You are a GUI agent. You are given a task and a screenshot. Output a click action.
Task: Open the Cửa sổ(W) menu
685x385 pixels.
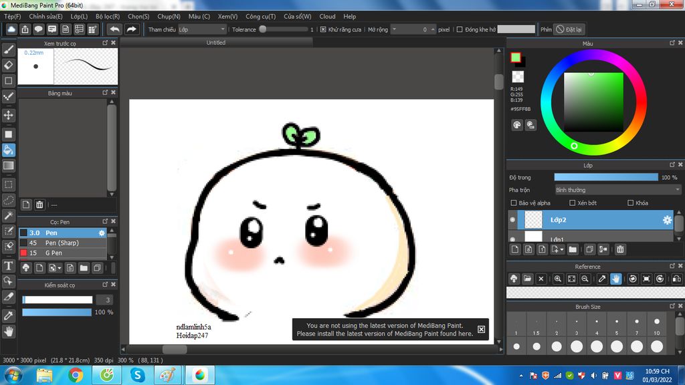298,16
